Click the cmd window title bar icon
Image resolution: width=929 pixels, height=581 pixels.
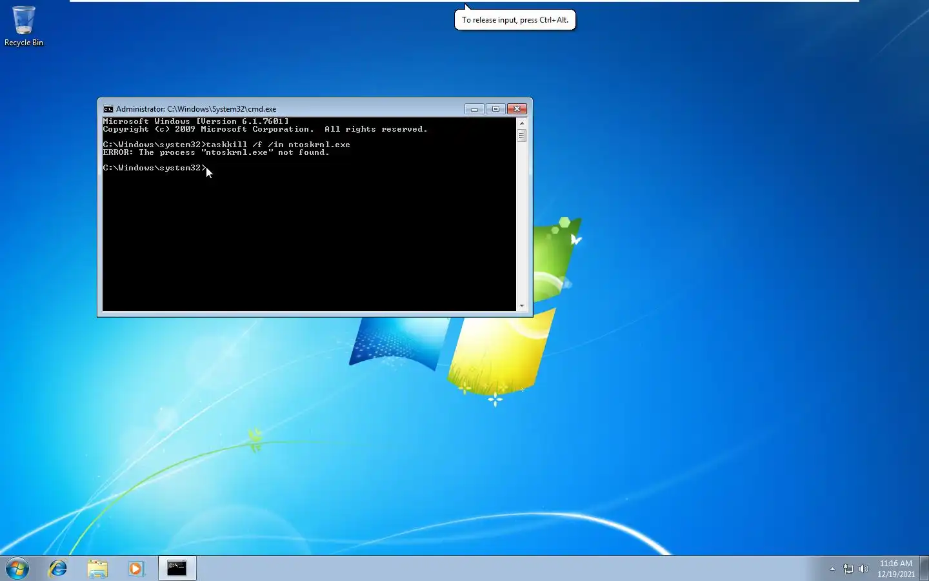[108, 109]
